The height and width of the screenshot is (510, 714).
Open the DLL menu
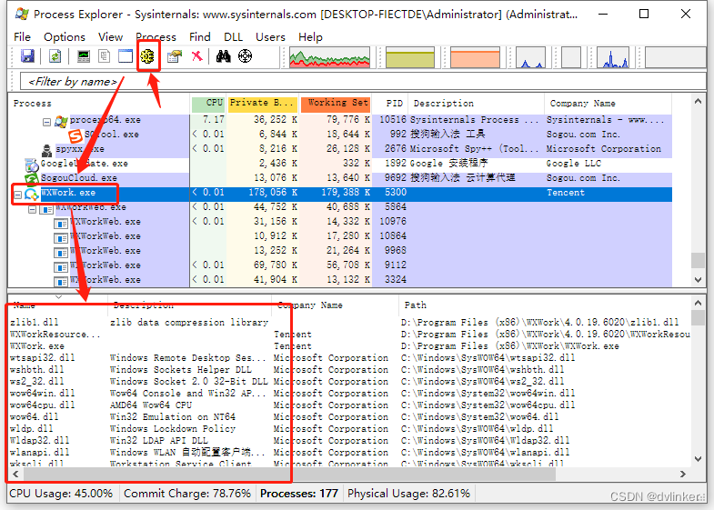[233, 37]
